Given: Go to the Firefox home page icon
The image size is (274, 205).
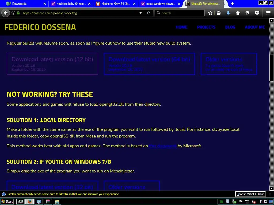Looking at the screenshot, I should pos(238,13).
